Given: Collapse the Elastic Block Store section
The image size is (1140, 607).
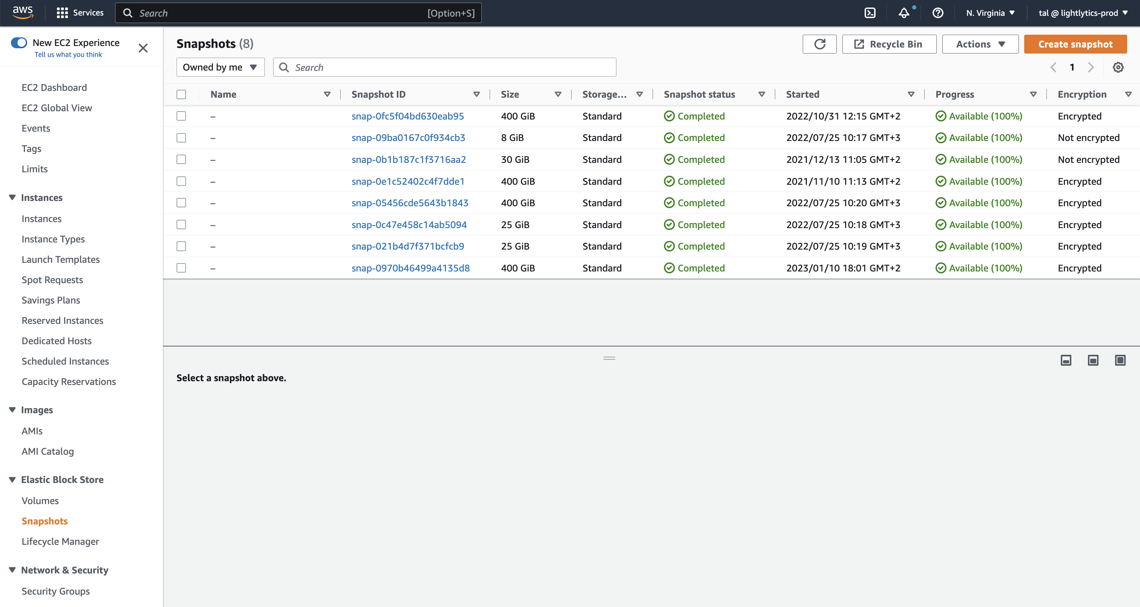Looking at the screenshot, I should [12, 479].
